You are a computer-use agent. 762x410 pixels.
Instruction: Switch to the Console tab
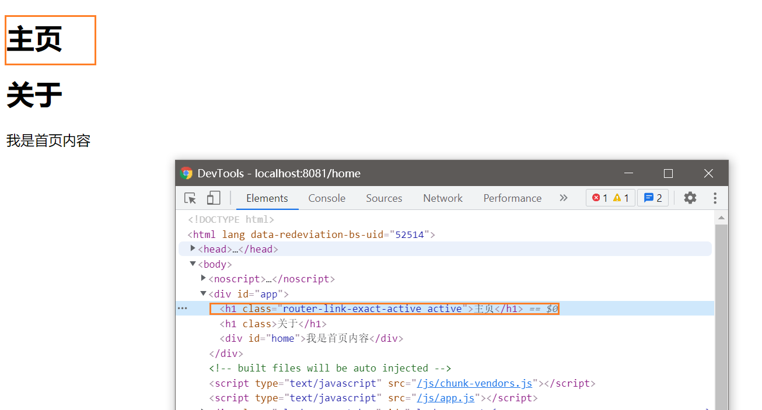point(327,198)
